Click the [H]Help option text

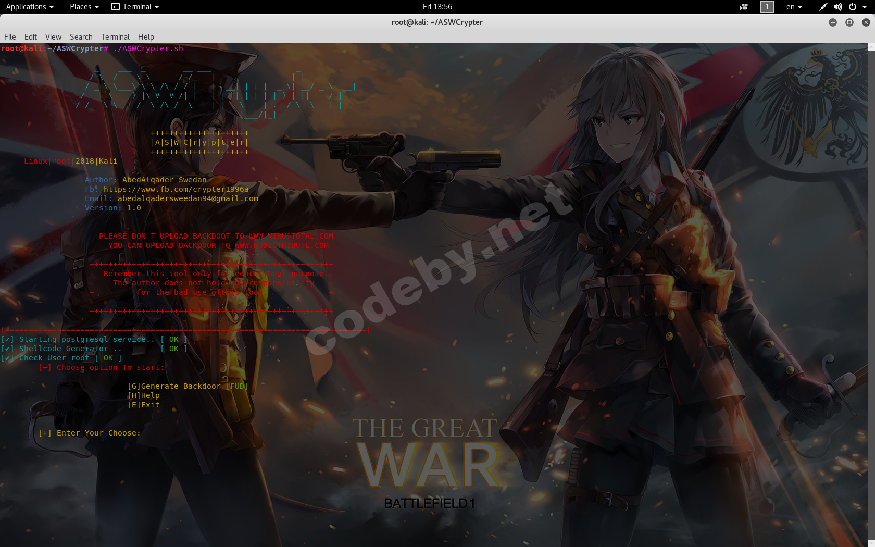(x=144, y=395)
